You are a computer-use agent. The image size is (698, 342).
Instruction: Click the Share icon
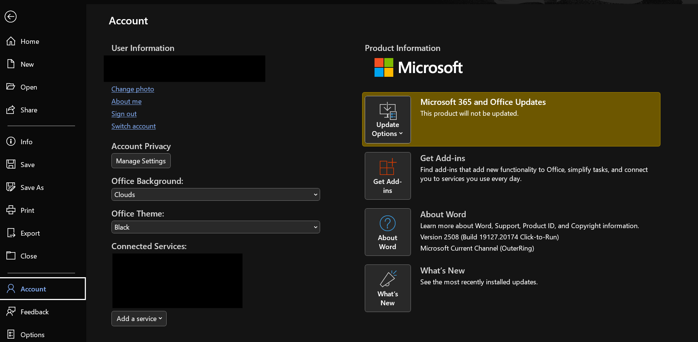point(11,109)
